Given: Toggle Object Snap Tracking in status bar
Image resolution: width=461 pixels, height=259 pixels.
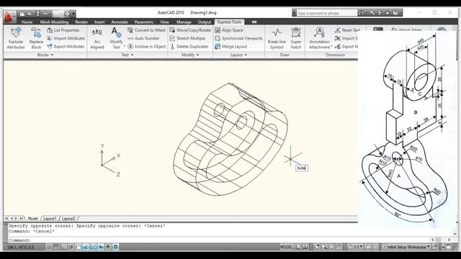Looking at the screenshot, I should point(86,247).
